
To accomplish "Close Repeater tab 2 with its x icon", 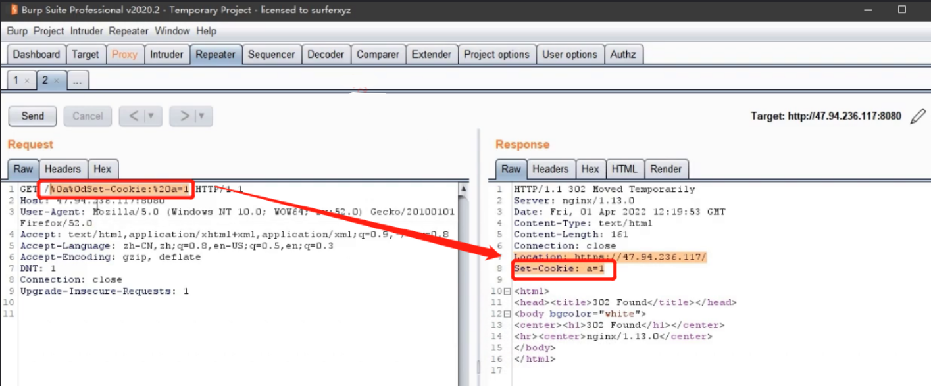I will coord(57,80).
